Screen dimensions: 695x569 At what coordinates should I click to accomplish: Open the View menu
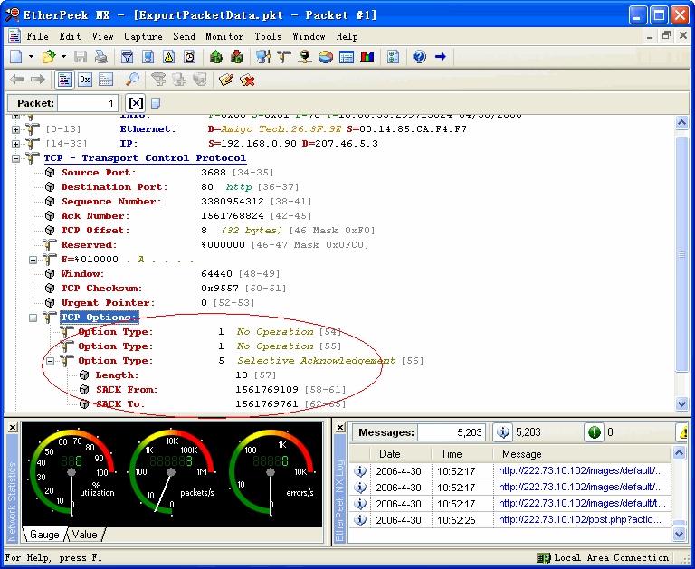(x=103, y=36)
